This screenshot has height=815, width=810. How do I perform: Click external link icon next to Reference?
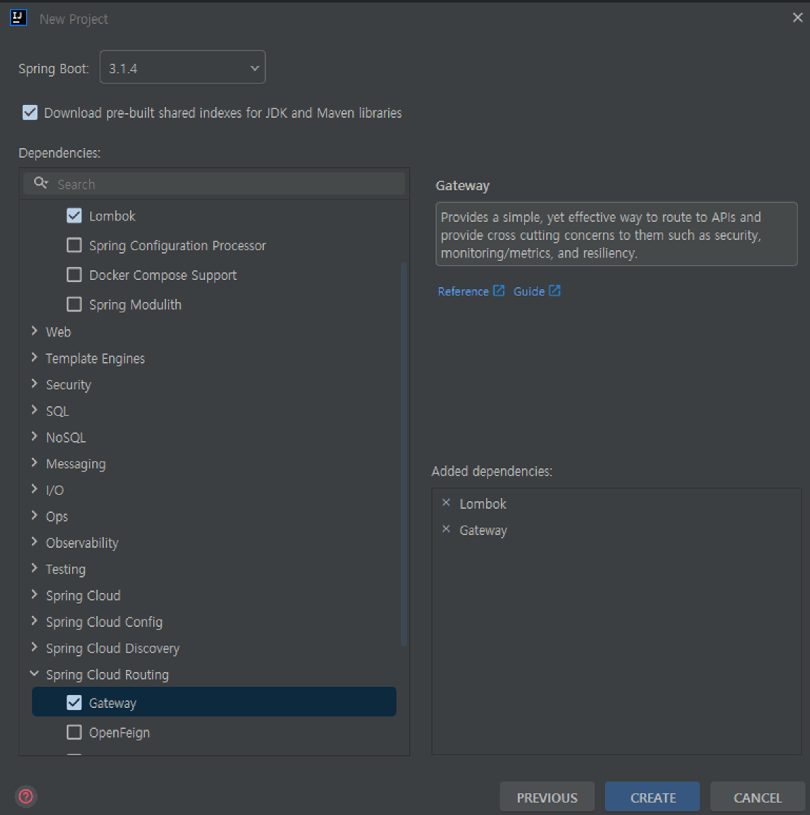[x=499, y=291]
